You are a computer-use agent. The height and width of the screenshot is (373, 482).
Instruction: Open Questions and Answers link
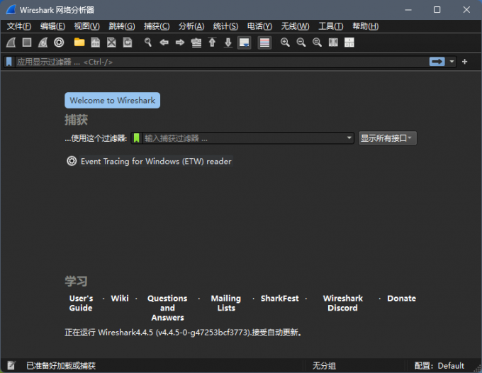point(167,308)
